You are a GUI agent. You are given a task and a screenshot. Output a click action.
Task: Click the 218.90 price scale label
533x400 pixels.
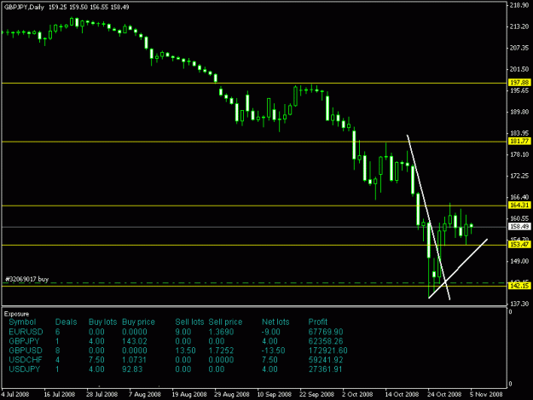click(x=519, y=5)
